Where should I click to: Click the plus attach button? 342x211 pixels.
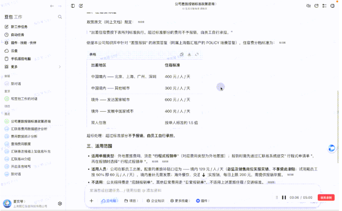click(91, 201)
